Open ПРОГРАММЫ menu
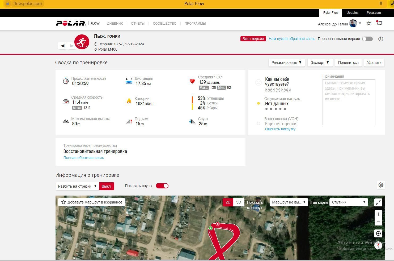The height and width of the screenshot is (261, 394). (195, 24)
